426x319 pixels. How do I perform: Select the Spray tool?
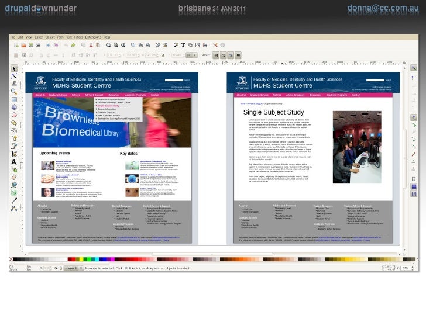(14, 169)
